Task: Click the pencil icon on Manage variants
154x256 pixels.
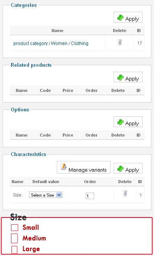Action: pos(63,167)
